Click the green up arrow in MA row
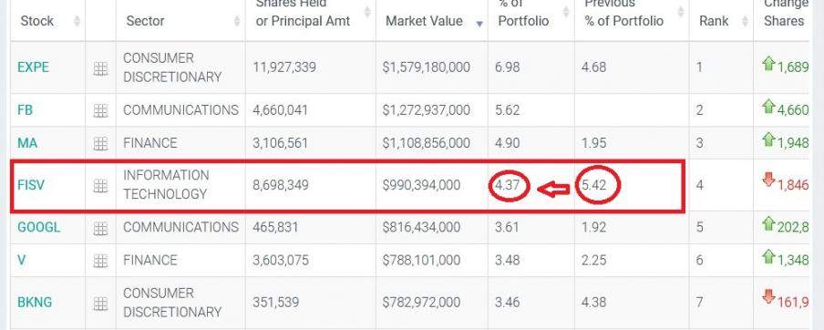824x330 pixels. [x=768, y=139]
